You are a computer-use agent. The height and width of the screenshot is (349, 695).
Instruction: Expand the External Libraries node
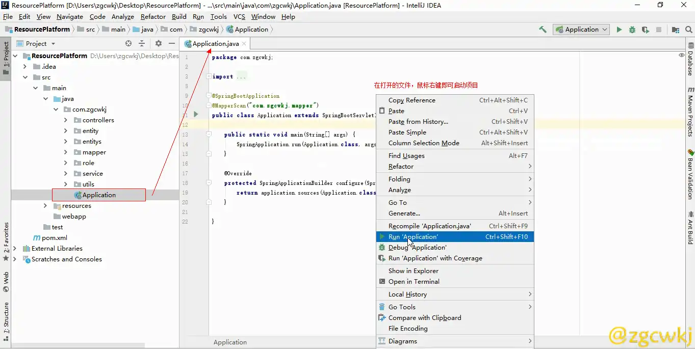coord(15,249)
